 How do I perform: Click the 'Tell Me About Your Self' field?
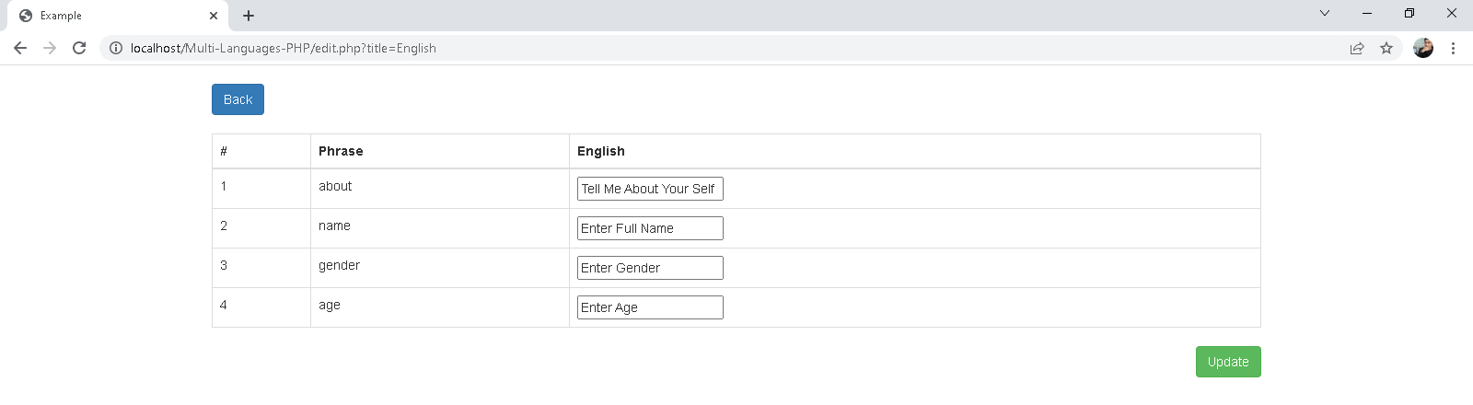(x=650, y=189)
